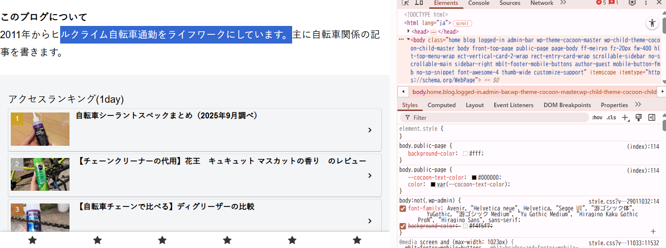The height and width of the screenshot is (248, 666).
Task: Click the #fff background-color swatch
Action: point(465,154)
